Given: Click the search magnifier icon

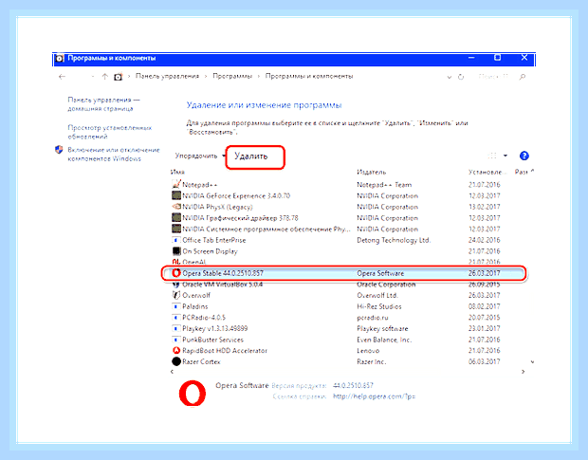Looking at the screenshot, I should (x=522, y=77).
